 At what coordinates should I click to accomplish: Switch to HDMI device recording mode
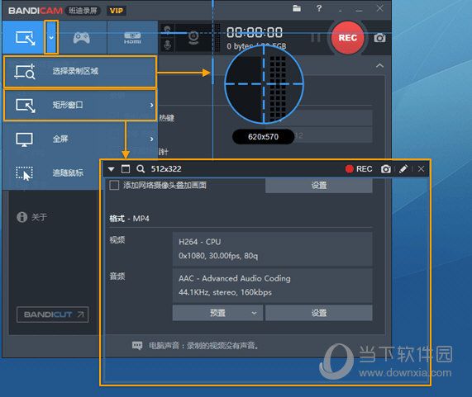click(x=132, y=38)
